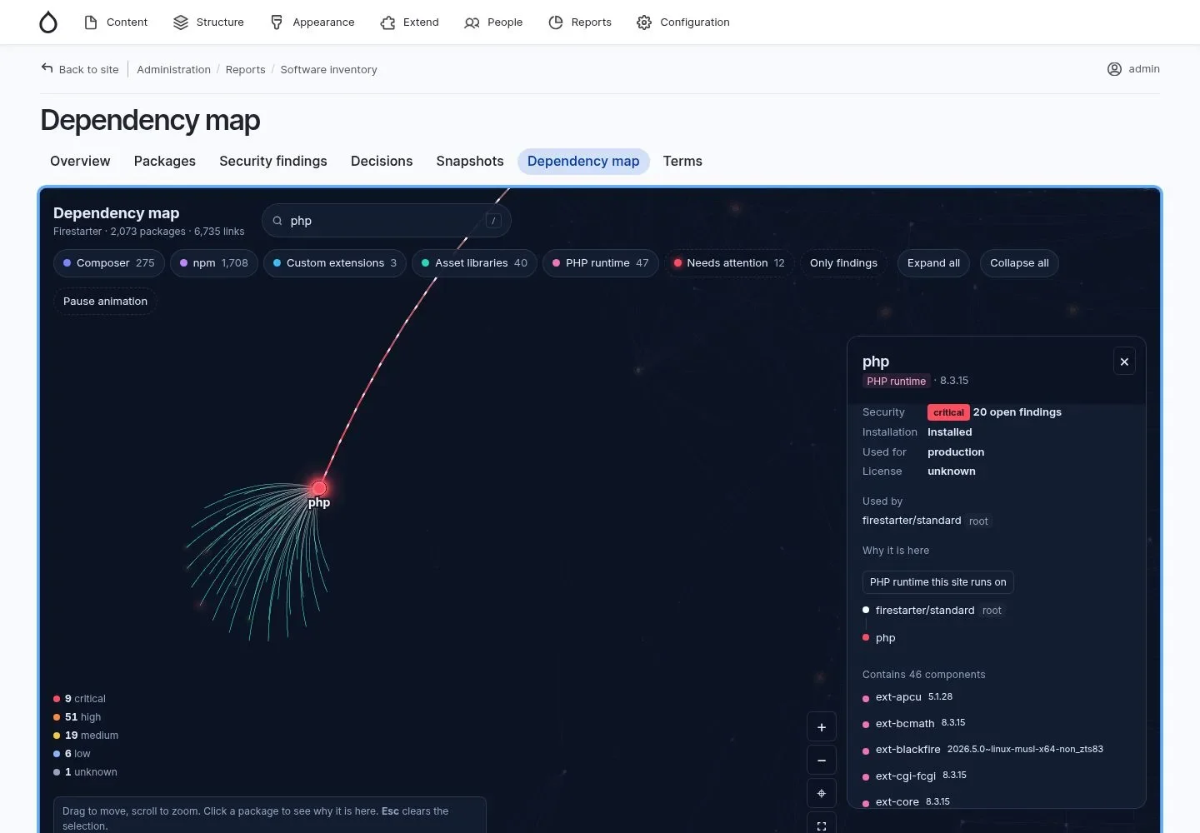Click the Contains 46 components heading

coord(923,675)
